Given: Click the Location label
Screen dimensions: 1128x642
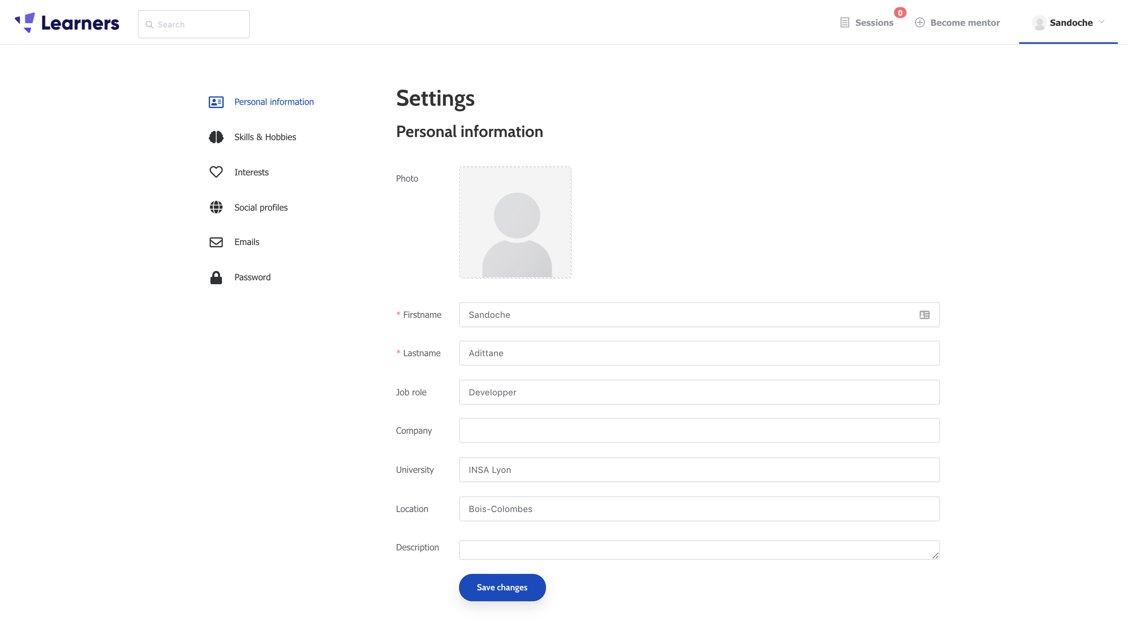Looking at the screenshot, I should [x=412, y=509].
